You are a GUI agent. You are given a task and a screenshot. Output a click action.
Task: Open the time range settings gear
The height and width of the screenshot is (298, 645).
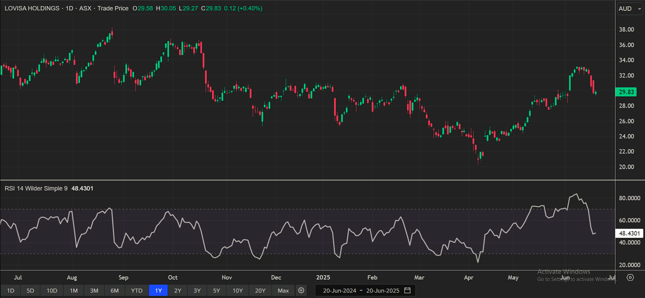(301, 290)
